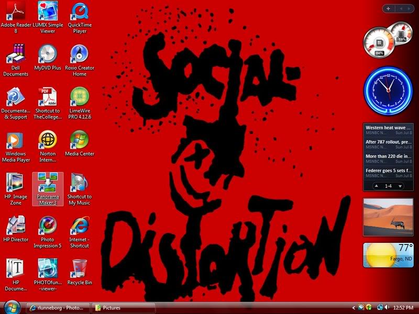Click the Windows Security tray icon
Image resolution: width=419 pixels, height=314 pixels.
(369, 308)
